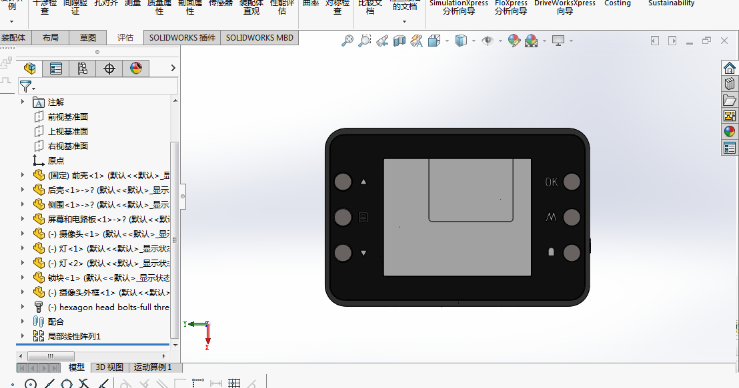Viewport: 739px width, 388px height.
Task: Toggle Hide/Show Items eye icon
Action: 488,41
